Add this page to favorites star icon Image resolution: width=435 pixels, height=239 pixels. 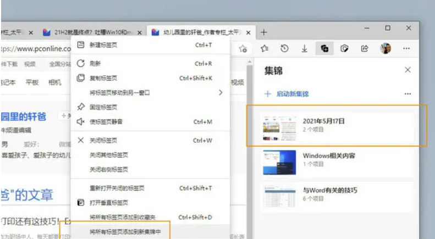(x=243, y=49)
